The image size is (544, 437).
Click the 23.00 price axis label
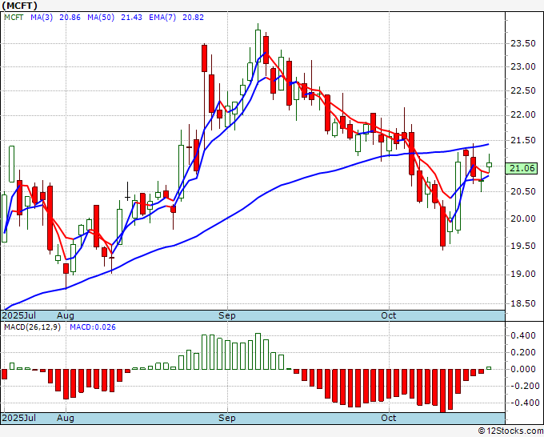click(523, 66)
